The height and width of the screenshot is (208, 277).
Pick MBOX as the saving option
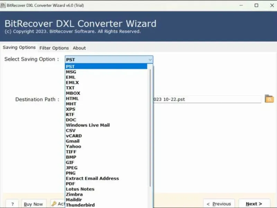click(106, 93)
